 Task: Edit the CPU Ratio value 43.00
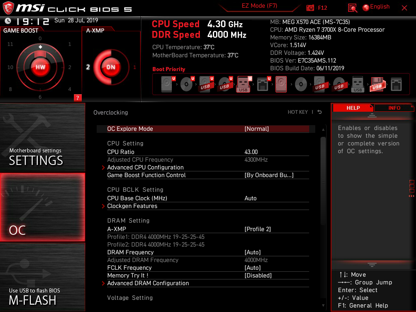tap(251, 152)
